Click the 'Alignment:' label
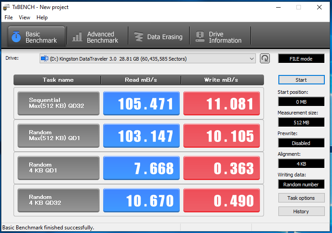Screen dimensions: 332x233 pos(289,154)
